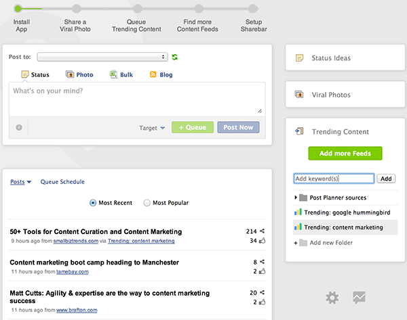This screenshot has width=407, height=320.
Task: Switch to the Blog tab
Action: tap(161, 74)
